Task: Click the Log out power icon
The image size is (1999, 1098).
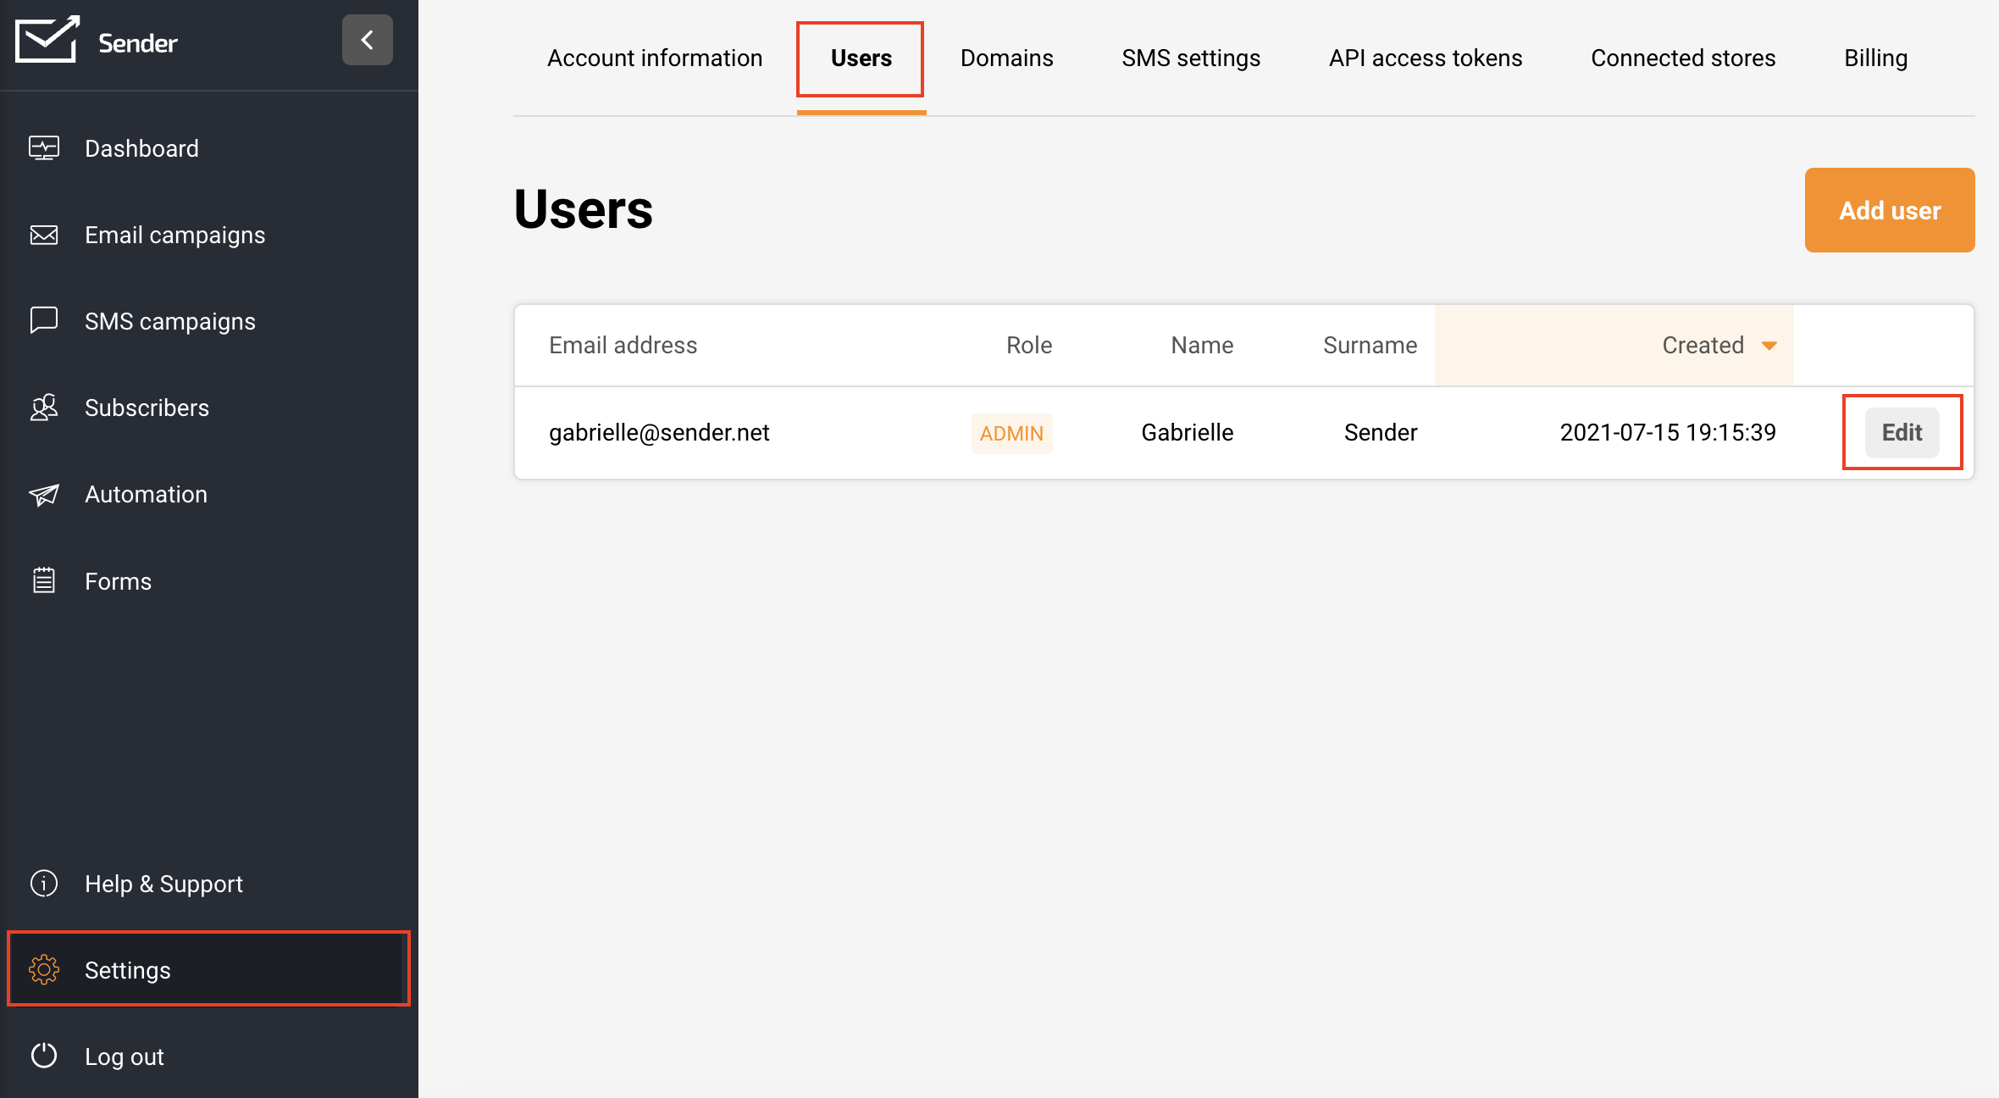Action: (44, 1056)
